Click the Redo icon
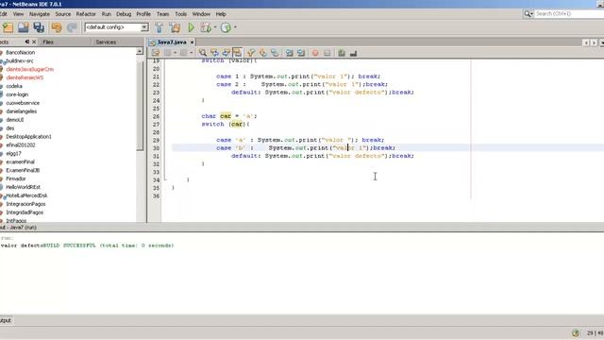604x340 pixels. [x=72, y=27]
